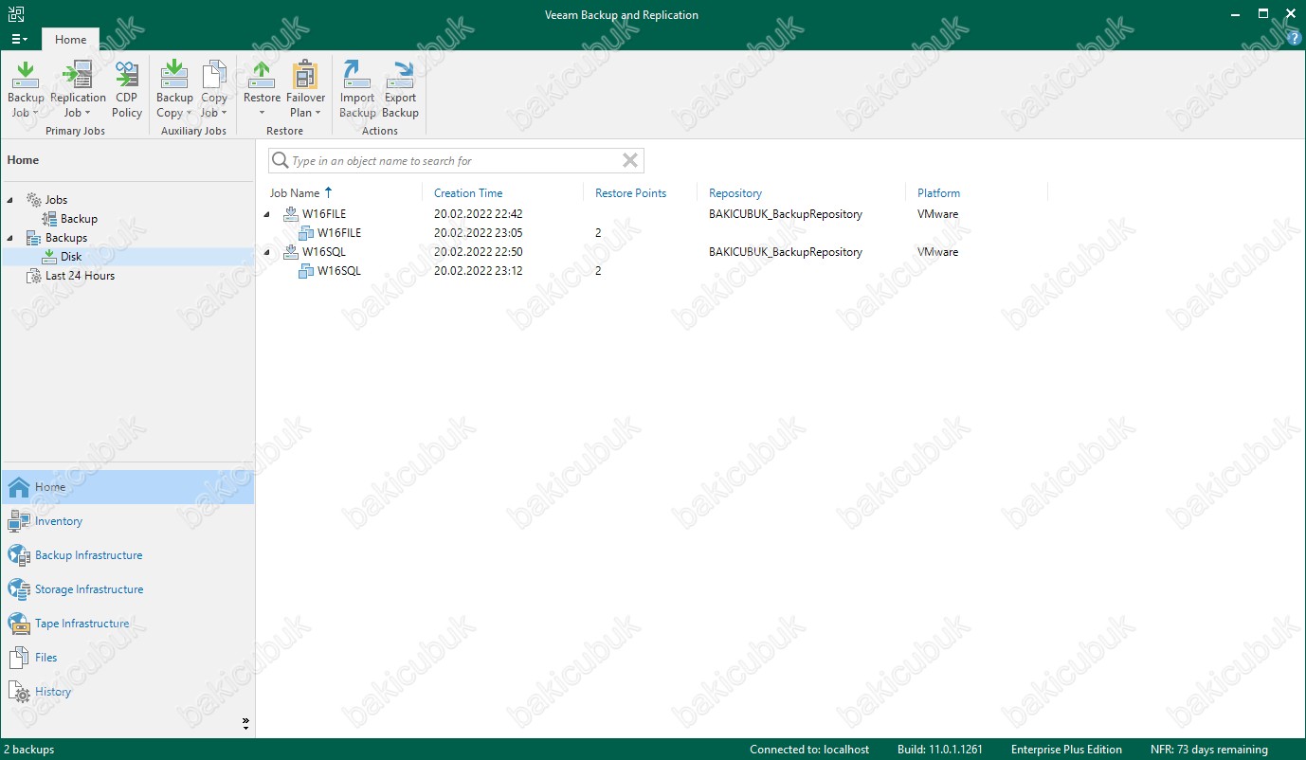
Task: Click the Inventory view icon
Action: coord(19,521)
